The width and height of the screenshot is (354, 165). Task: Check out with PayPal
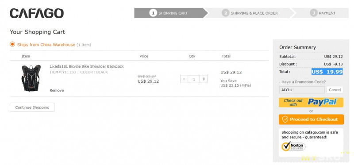[x=311, y=103]
